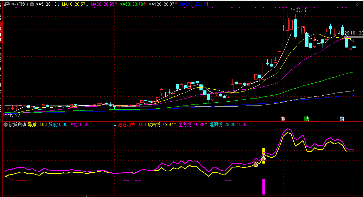Click the 主力线 indicator value label
This screenshot has height=197, width=363.
191,124
